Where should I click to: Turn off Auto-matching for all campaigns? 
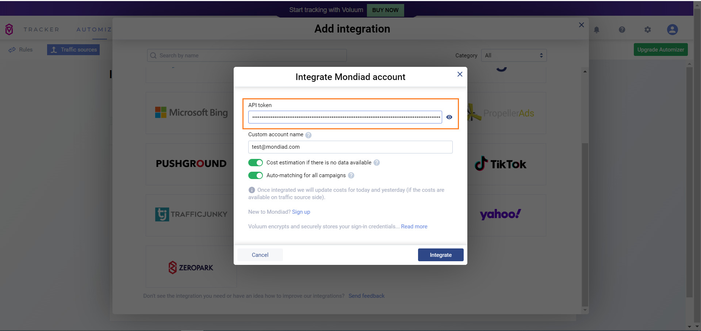coord(256,175)
